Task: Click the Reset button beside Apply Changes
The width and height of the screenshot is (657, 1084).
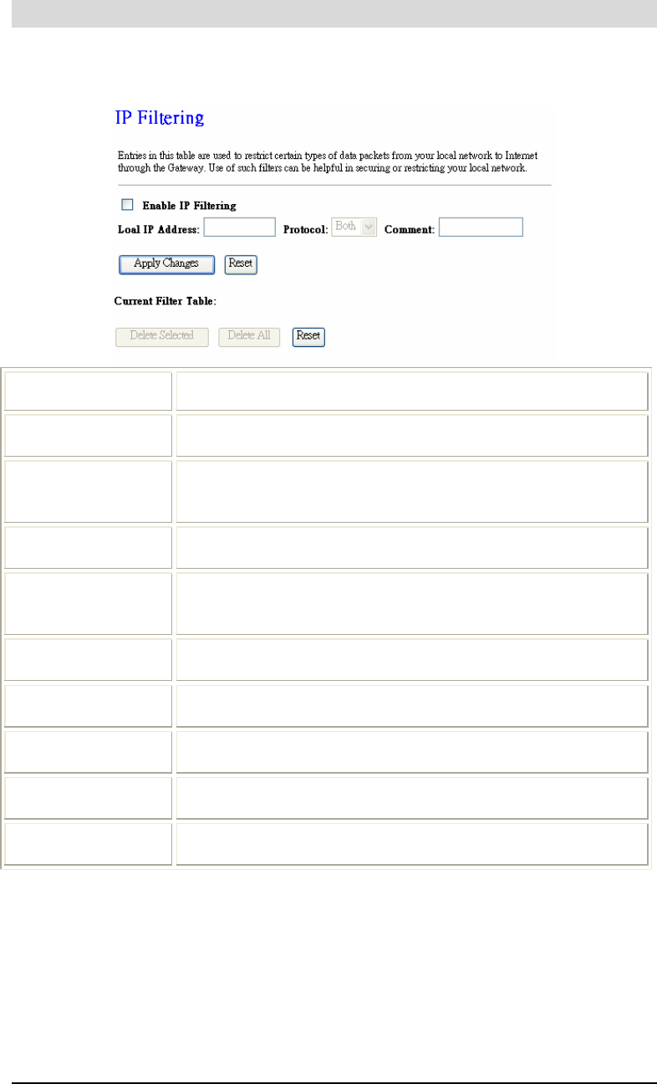Action: coord(241,264)
